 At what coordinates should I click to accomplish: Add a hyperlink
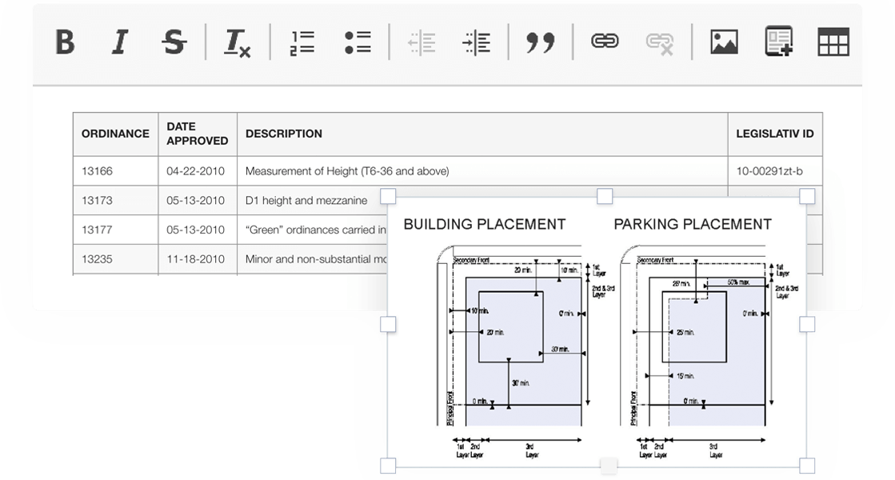(x=605, y=41)
